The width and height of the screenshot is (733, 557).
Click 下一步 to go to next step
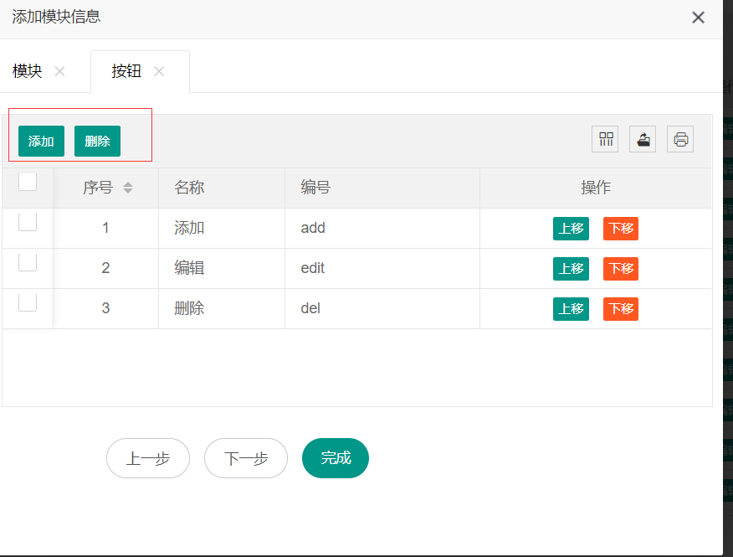pos(246,458)
